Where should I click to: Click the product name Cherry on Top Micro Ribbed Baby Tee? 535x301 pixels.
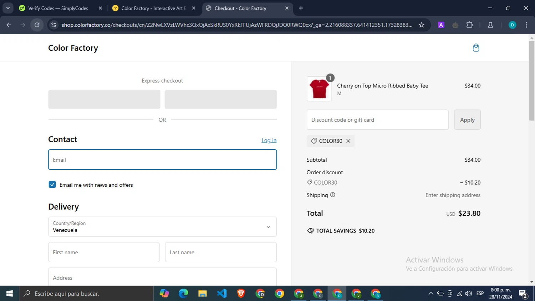pos(382,86)
